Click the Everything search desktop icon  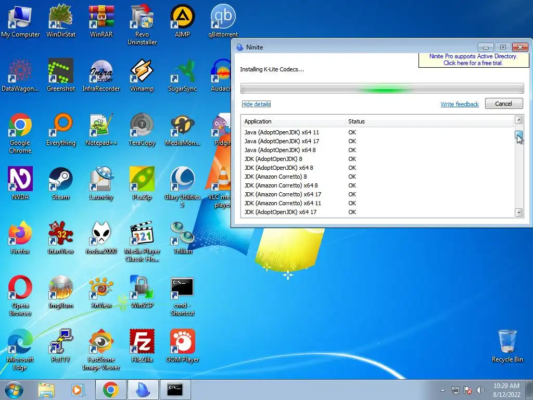(x=60, y=130)
